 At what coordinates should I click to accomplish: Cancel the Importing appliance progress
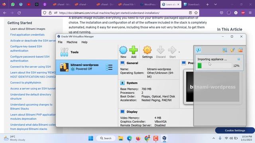[239, 59]
